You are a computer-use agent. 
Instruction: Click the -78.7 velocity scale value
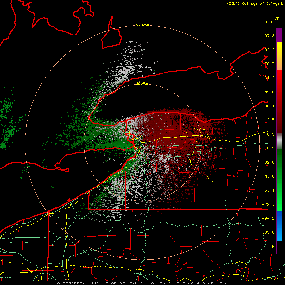tap(268, 205)
